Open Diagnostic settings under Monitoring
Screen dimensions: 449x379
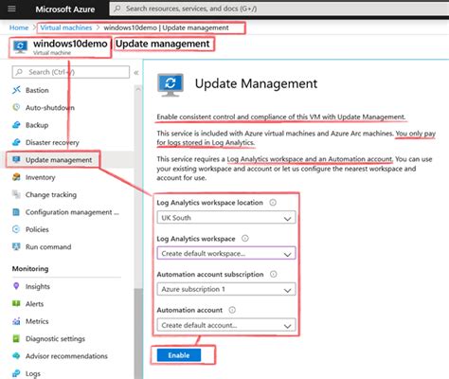click(55, 339)
